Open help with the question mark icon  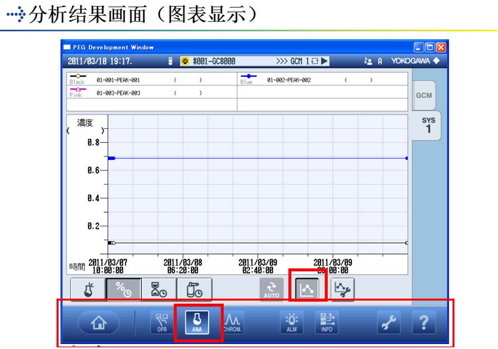(x=424, y=323)
